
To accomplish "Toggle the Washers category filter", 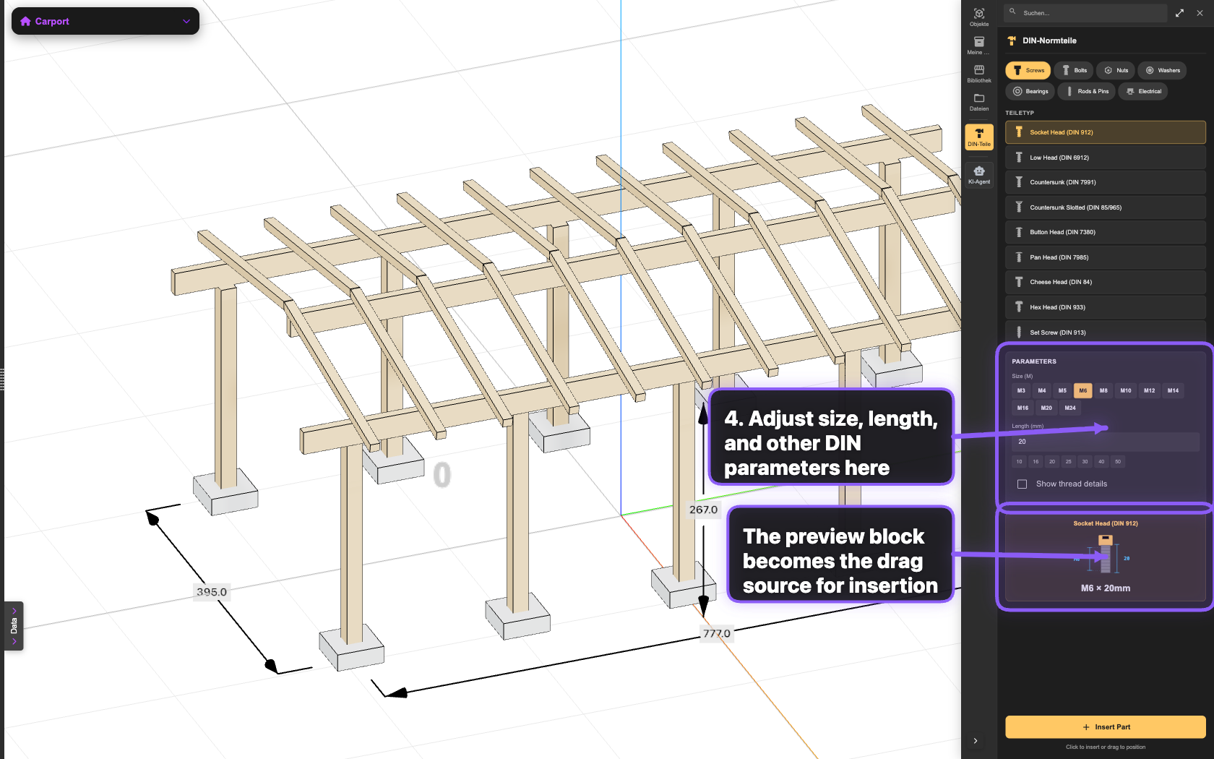I will (x=1162, y=70).
